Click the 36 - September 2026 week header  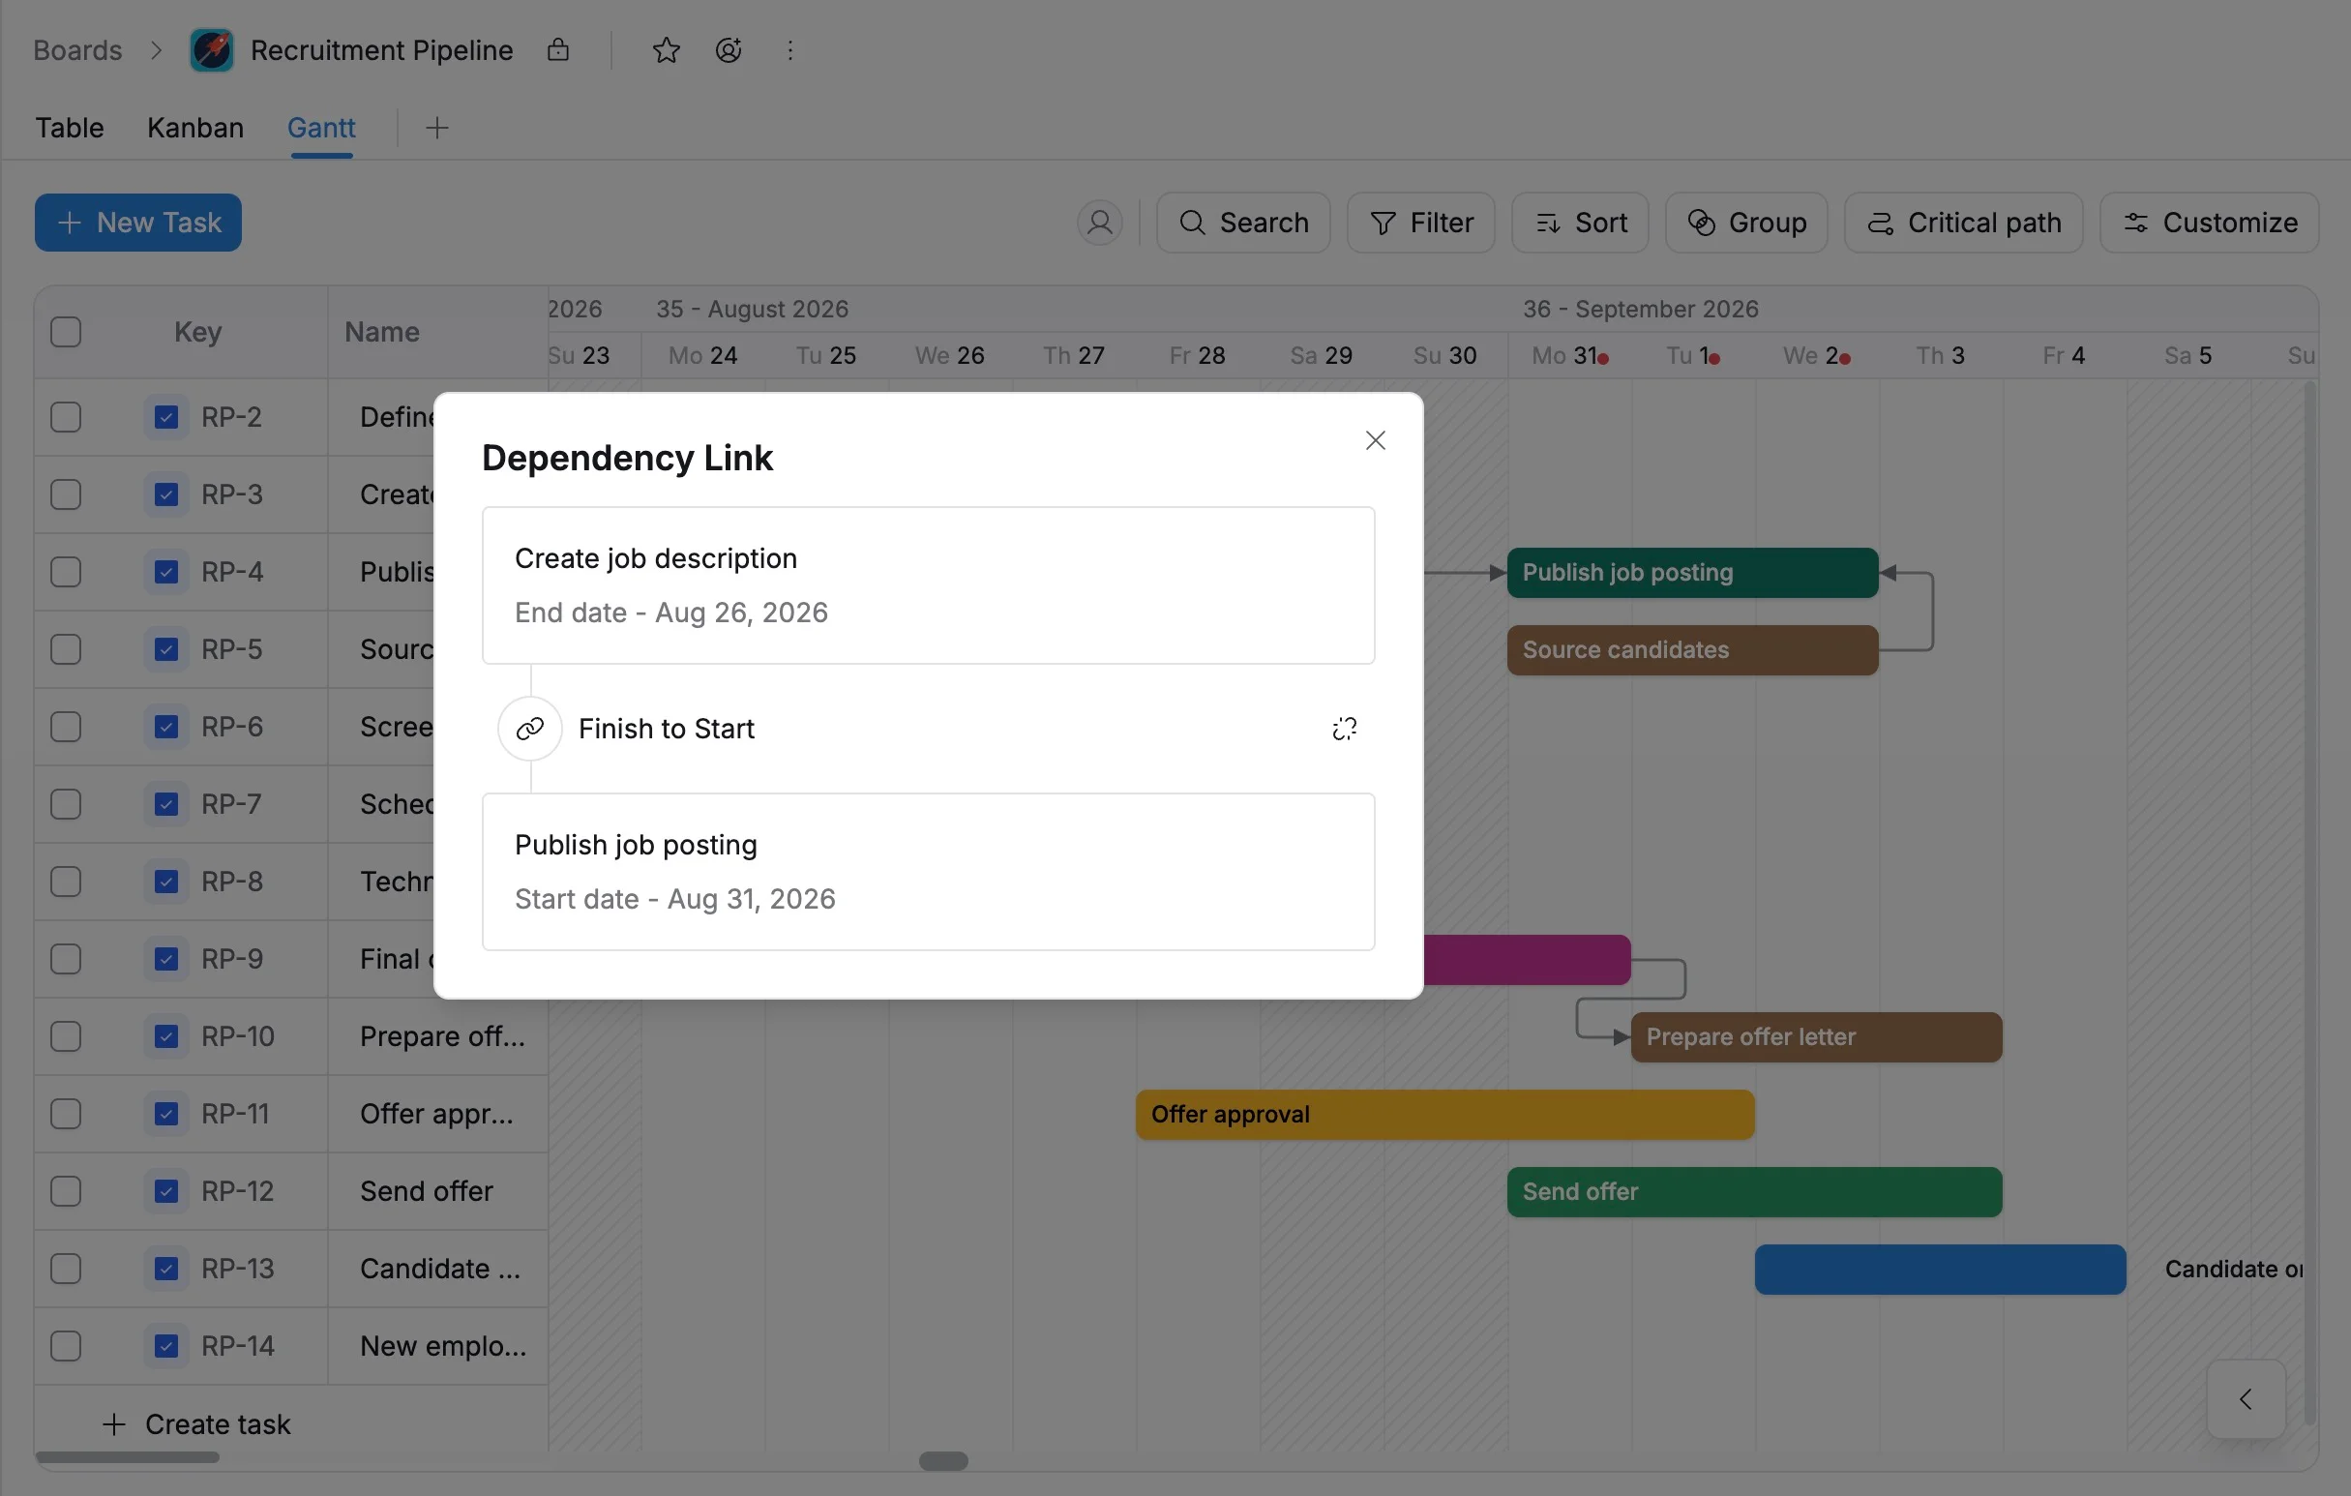tap(1639, 309)
